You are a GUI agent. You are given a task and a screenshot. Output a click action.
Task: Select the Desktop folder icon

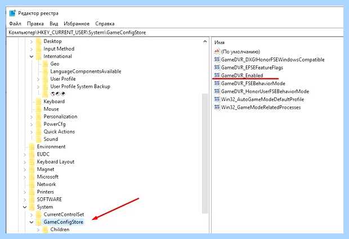tap(38, 41)
